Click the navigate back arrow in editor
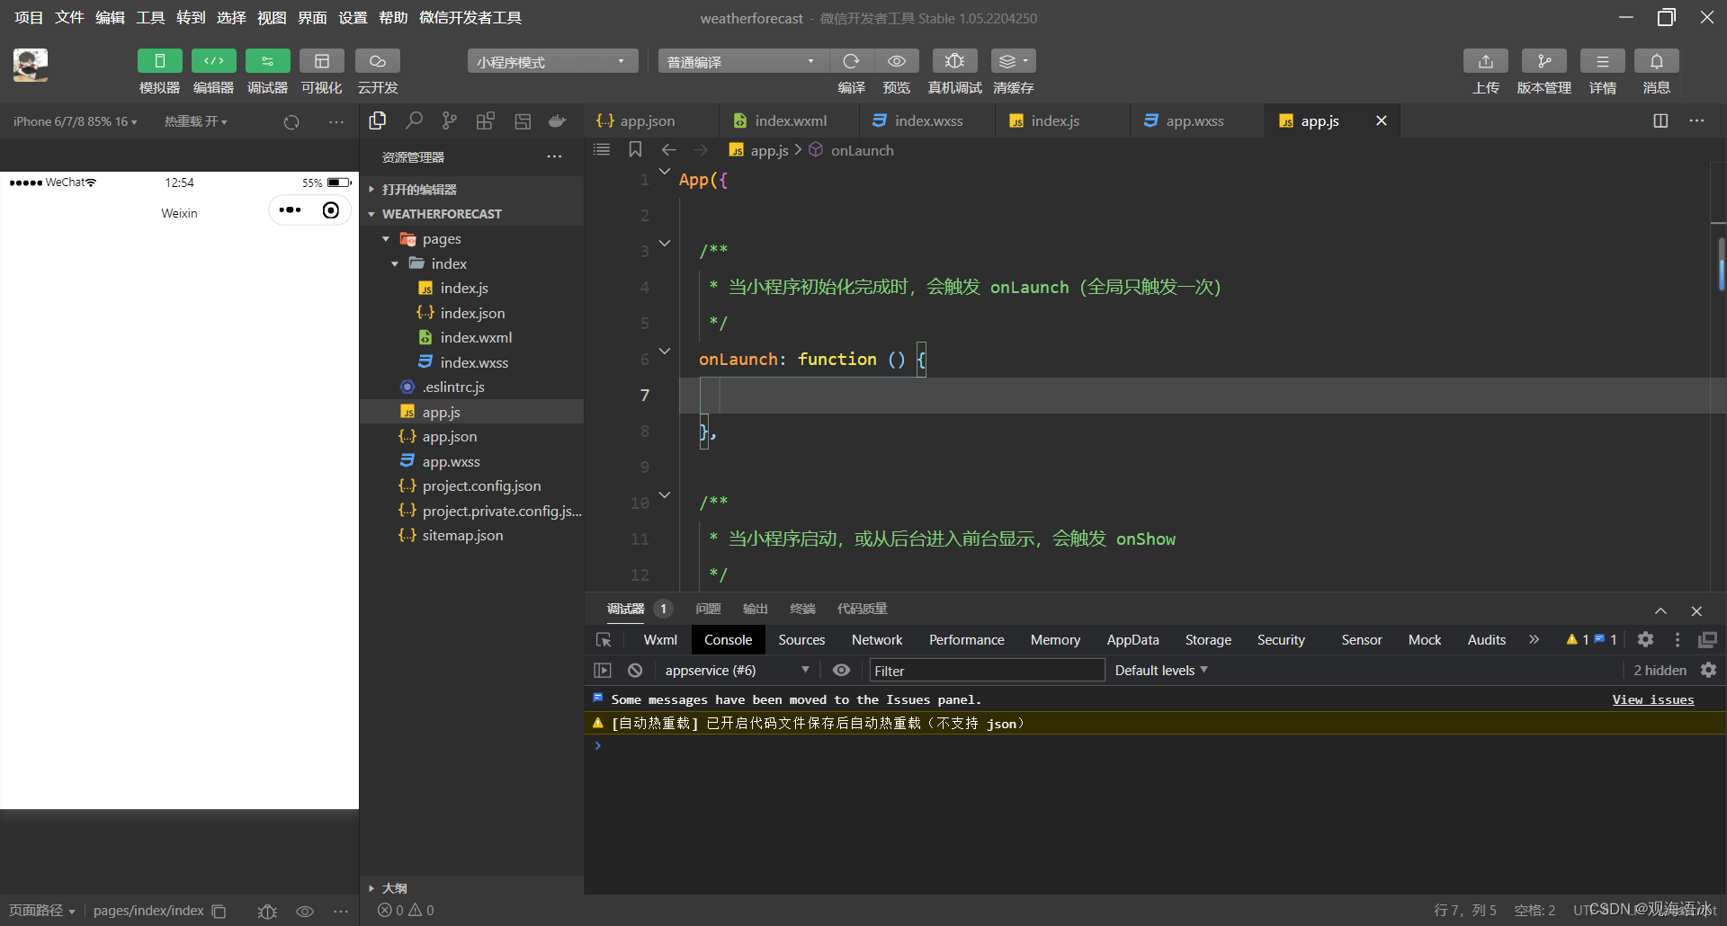 669,150
